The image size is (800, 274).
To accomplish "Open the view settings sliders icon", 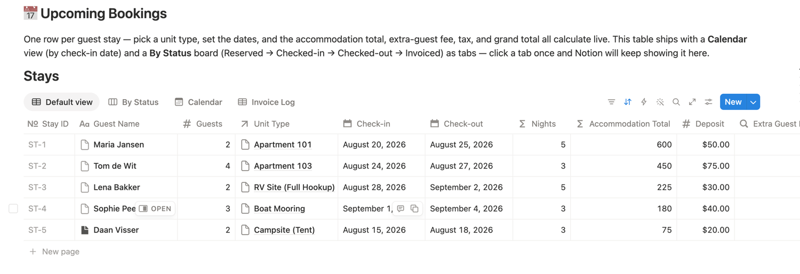I will 708,102.
